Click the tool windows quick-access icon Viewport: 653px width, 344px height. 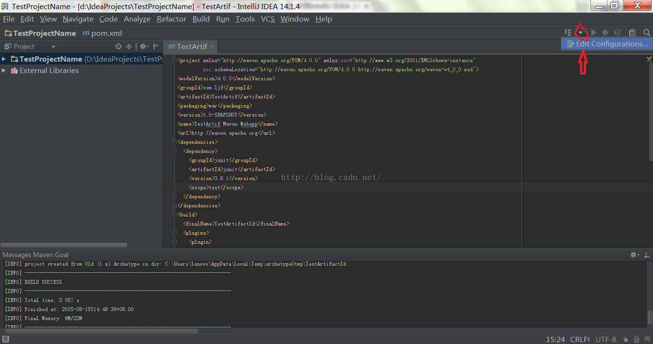pos(6,339)
